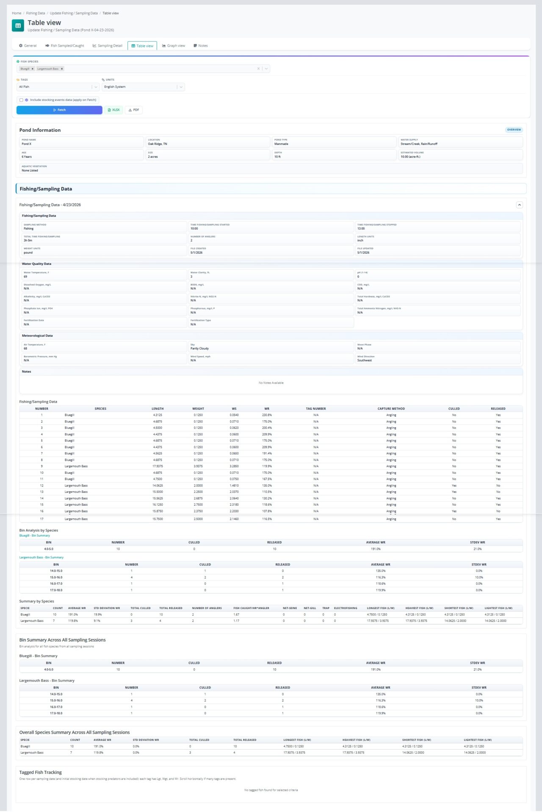The width and height of the screenshot is (542, 812).
Task: Click wind direction value Southwest
Action: tap(365, 360)
